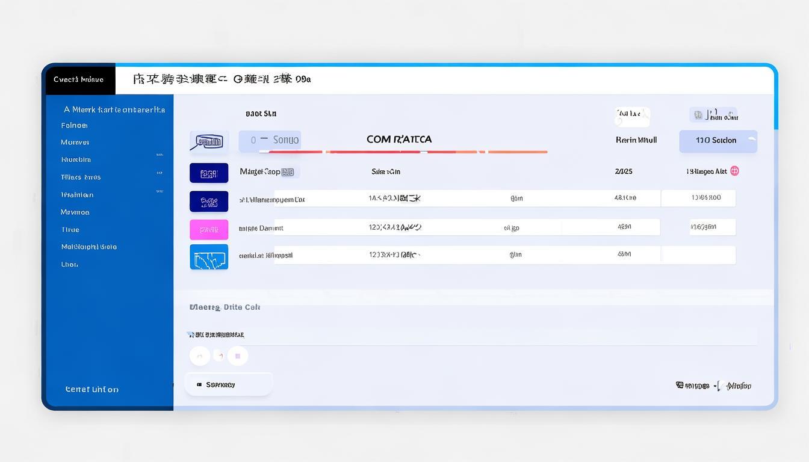Open the Mevmoa sidebar item
The height and width of the screenshot is (462, 809).
[75, 212]
